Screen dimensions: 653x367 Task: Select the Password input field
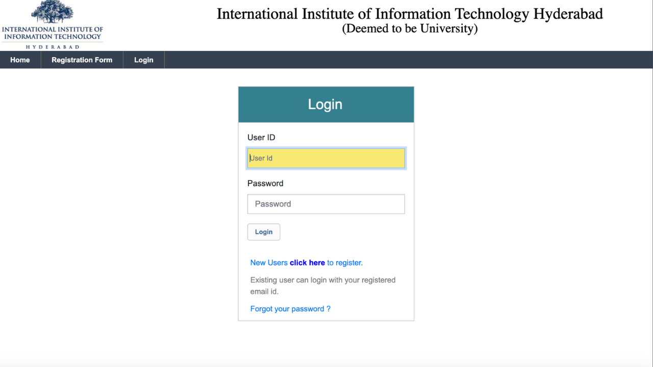tap(325, 204)
